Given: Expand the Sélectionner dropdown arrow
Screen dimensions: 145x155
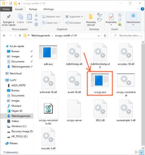Looking at the screenshot, I should [133, 25].
